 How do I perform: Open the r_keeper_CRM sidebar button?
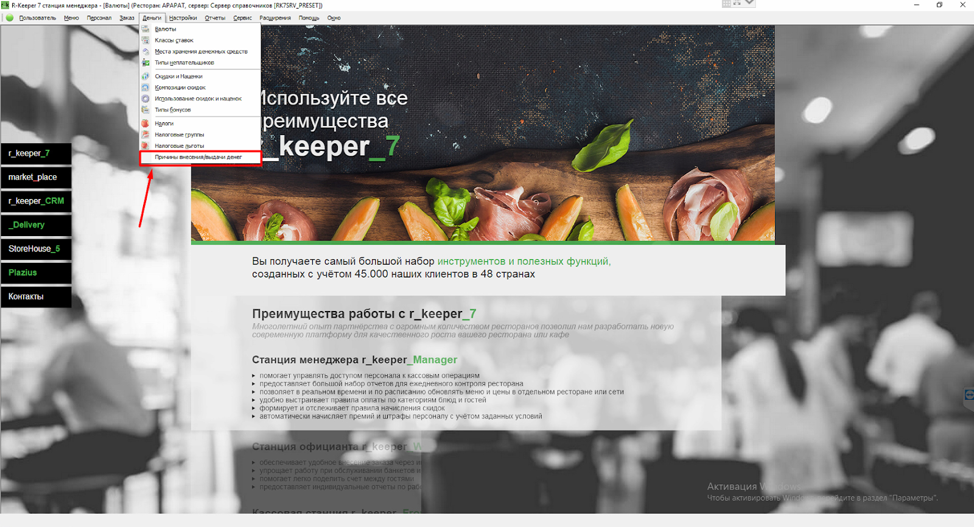click(37, 201)
